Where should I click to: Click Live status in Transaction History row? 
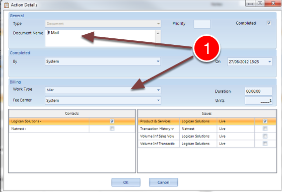[236, 129]
